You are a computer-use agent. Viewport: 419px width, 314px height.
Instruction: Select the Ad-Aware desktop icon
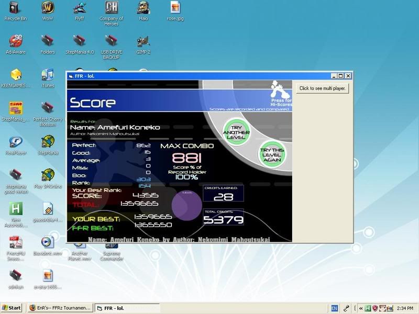point(16,41)
